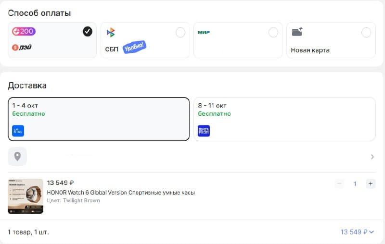Image resolution: width=385 pixels, height=244 pixels.
Task: Click the map pin location icon
Action: pyautogui.click(x=17, y=157)
